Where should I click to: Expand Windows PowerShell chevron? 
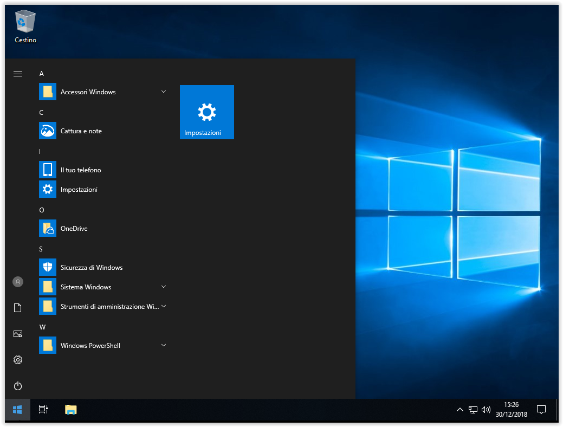point(163,345)
